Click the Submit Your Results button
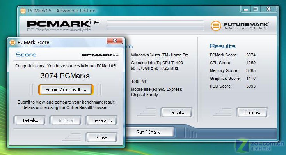Screen dimensions: 286x155 coord(66,90)
